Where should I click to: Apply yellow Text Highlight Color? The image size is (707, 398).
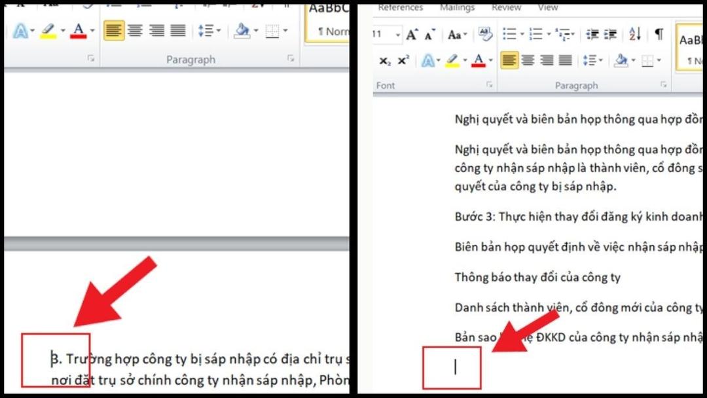pos(453,60)
